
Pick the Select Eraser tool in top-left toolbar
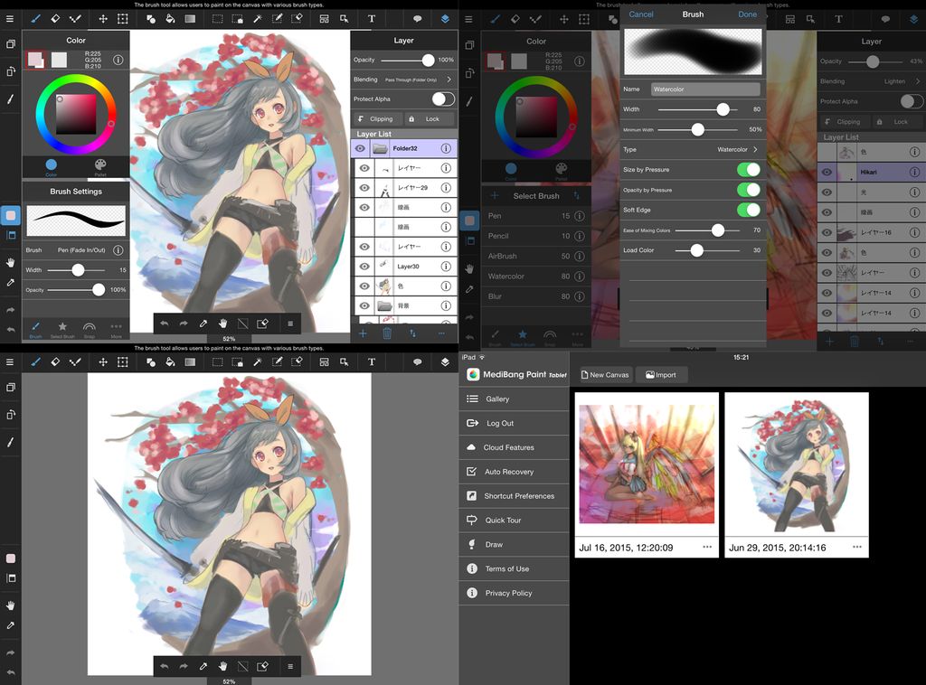pyautogui.click(x=297, y=19)
